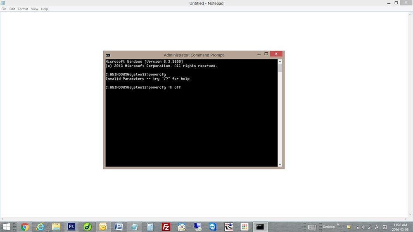Open the touch keyboard taskbar icon
The width and height of the screenshot is (413, 232).
pyautogui.click(x=312, y=227)
